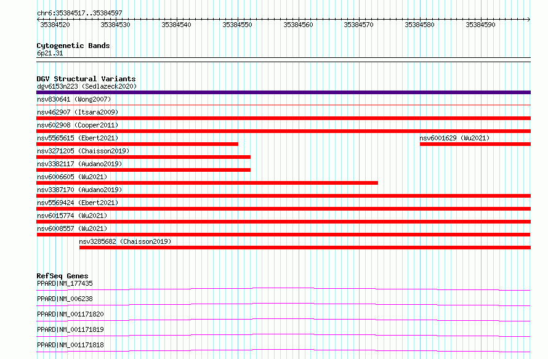Click the red bar under nsv3285682
This screenshot has height=359, width=548.
[x=305, y=248]
